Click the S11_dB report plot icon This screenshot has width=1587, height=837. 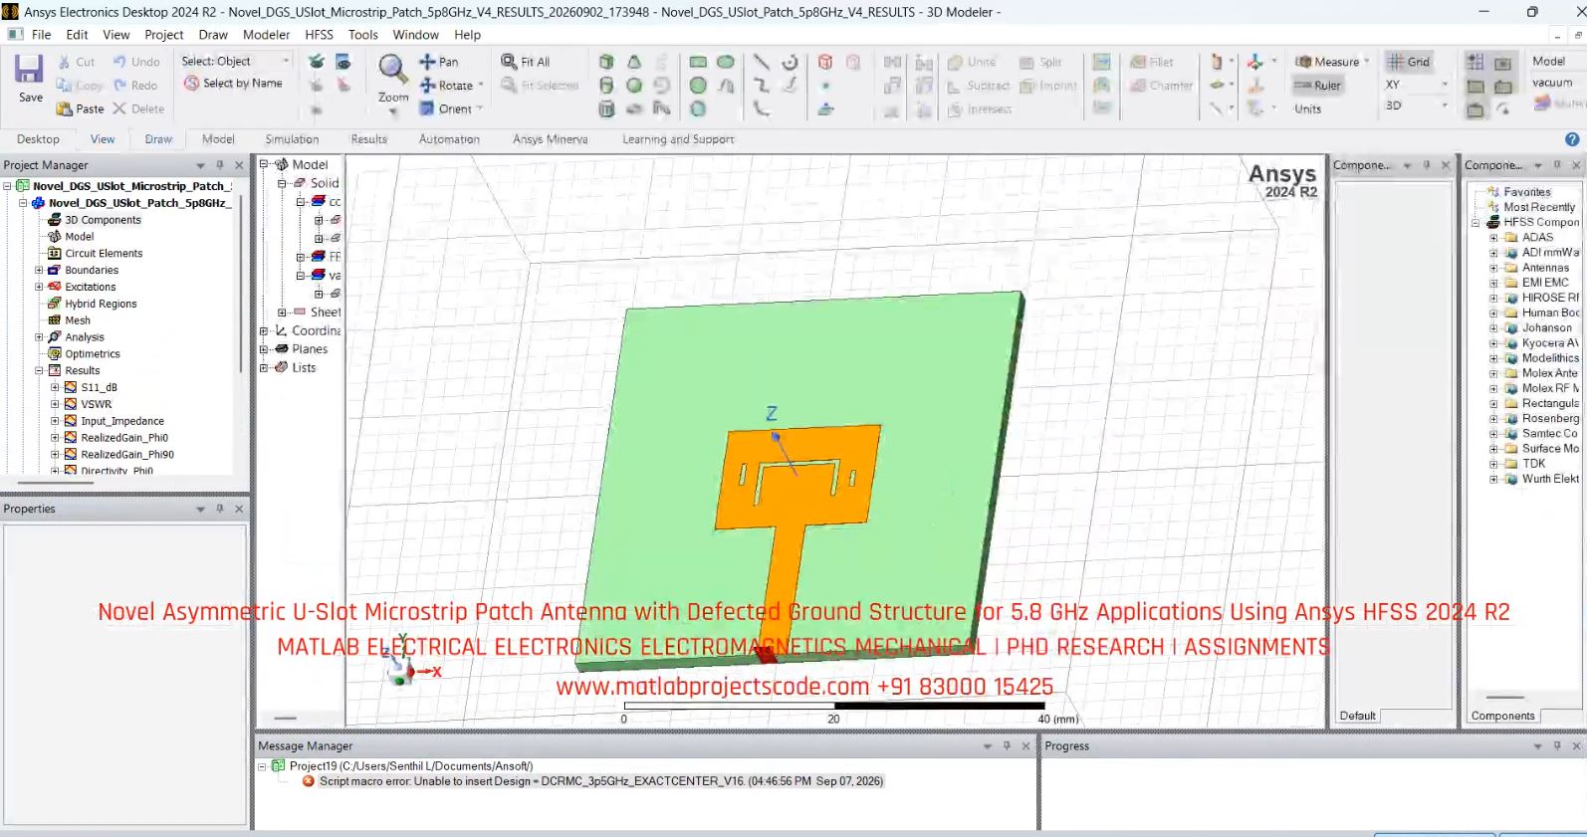click(x=71, y=387)
